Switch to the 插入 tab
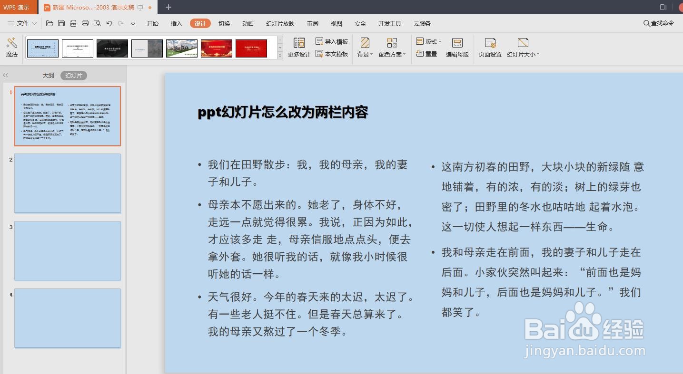 click(177, 23)
